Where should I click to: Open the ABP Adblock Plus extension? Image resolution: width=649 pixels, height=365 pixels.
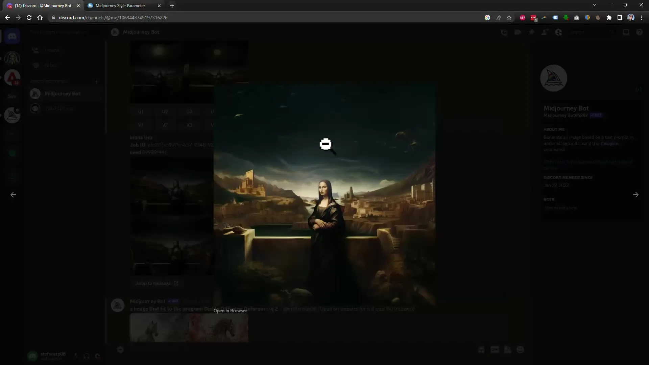coord(523,18)
